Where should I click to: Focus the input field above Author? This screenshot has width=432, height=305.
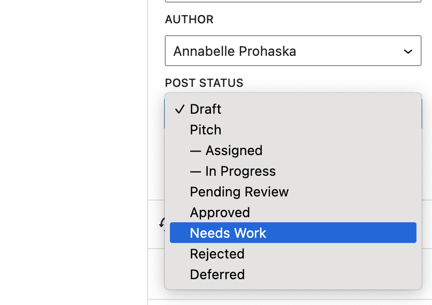[x=293, y=1]
